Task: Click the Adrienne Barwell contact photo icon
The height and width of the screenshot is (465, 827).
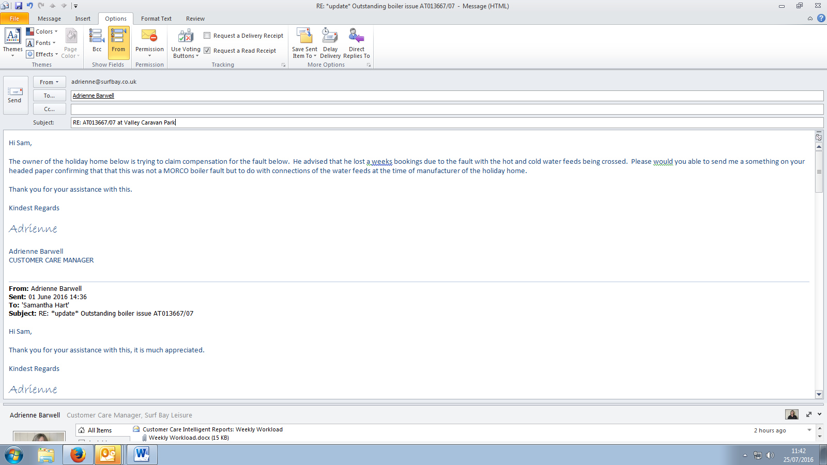Action: pyautogui.click(x=792, y=414)
